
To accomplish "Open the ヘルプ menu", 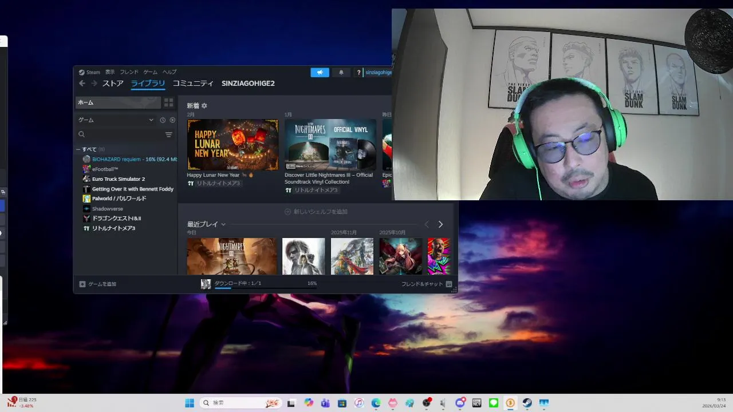I will (x=170, y=72).
